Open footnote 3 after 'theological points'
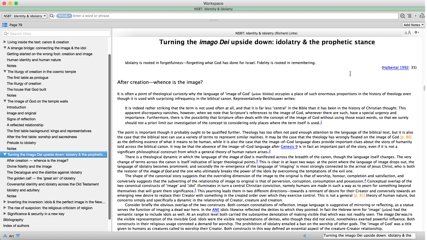The image size is (427, 240). point(257,161)
